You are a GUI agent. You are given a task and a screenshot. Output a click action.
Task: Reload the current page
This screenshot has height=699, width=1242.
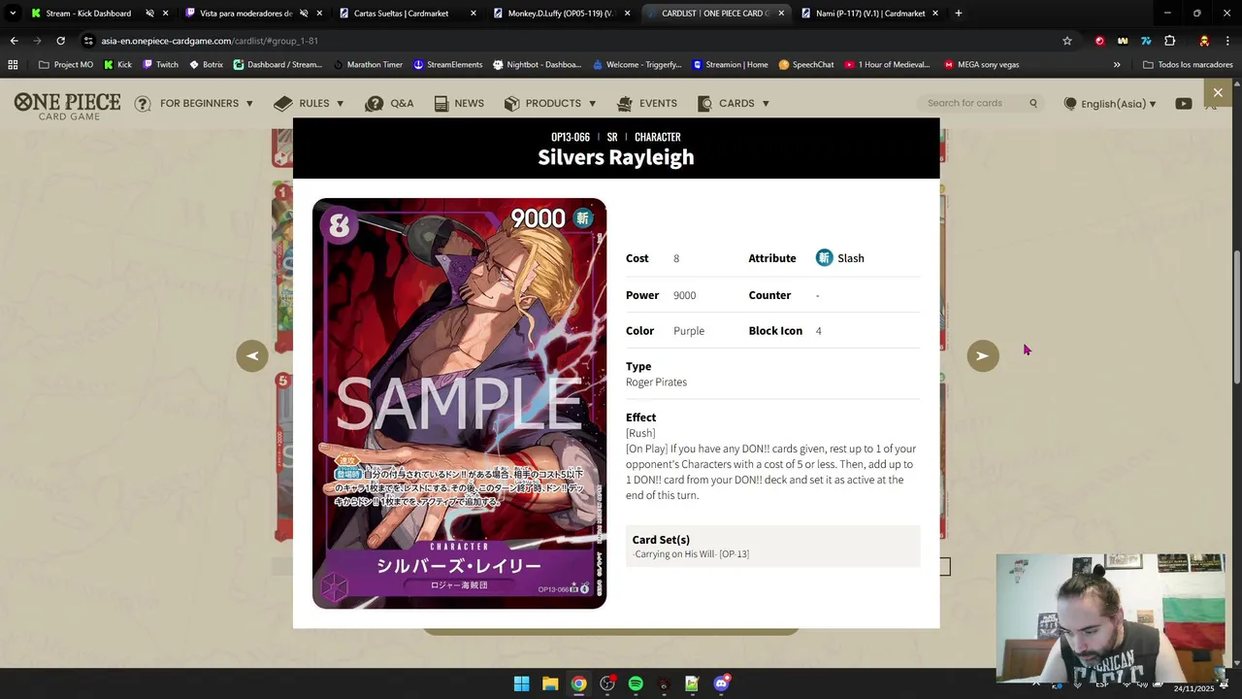(x=60, y=41)
